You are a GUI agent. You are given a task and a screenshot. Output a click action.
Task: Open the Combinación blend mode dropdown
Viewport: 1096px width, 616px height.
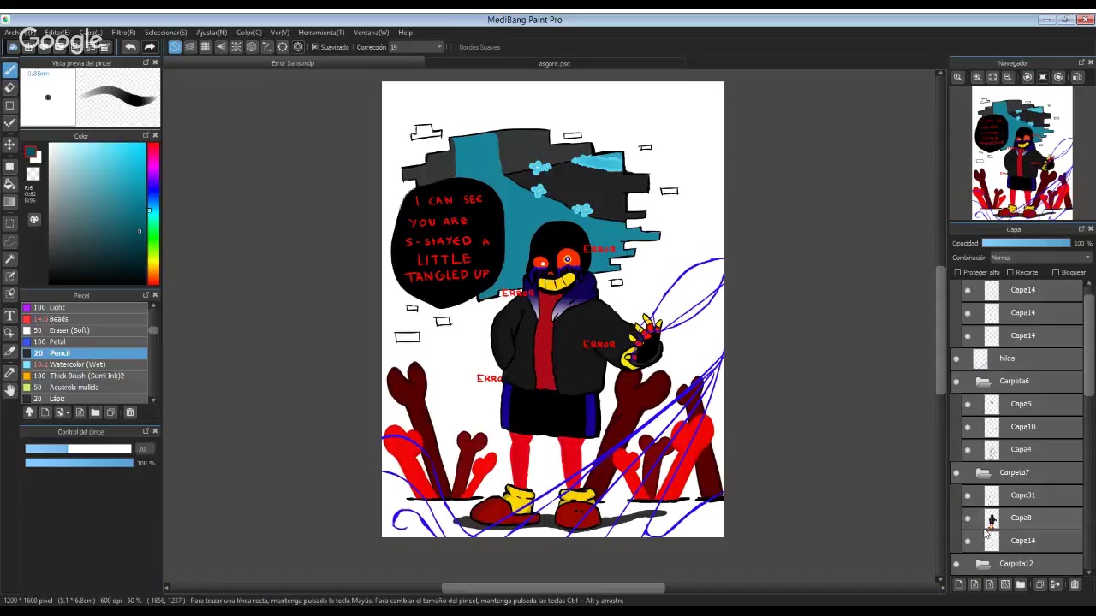(1039, 258)
